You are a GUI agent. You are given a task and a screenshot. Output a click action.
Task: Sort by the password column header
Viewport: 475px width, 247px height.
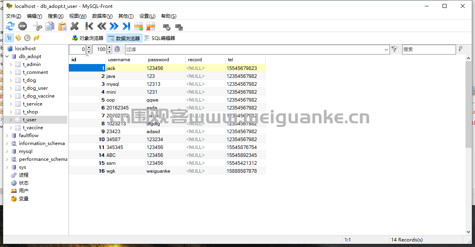[165, 60]
